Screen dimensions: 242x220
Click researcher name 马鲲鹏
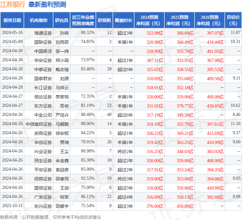point(62,124)
